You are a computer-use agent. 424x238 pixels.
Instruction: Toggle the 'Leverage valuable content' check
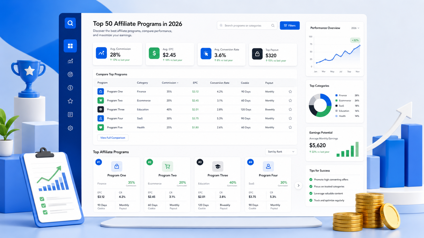coord(311,193)
